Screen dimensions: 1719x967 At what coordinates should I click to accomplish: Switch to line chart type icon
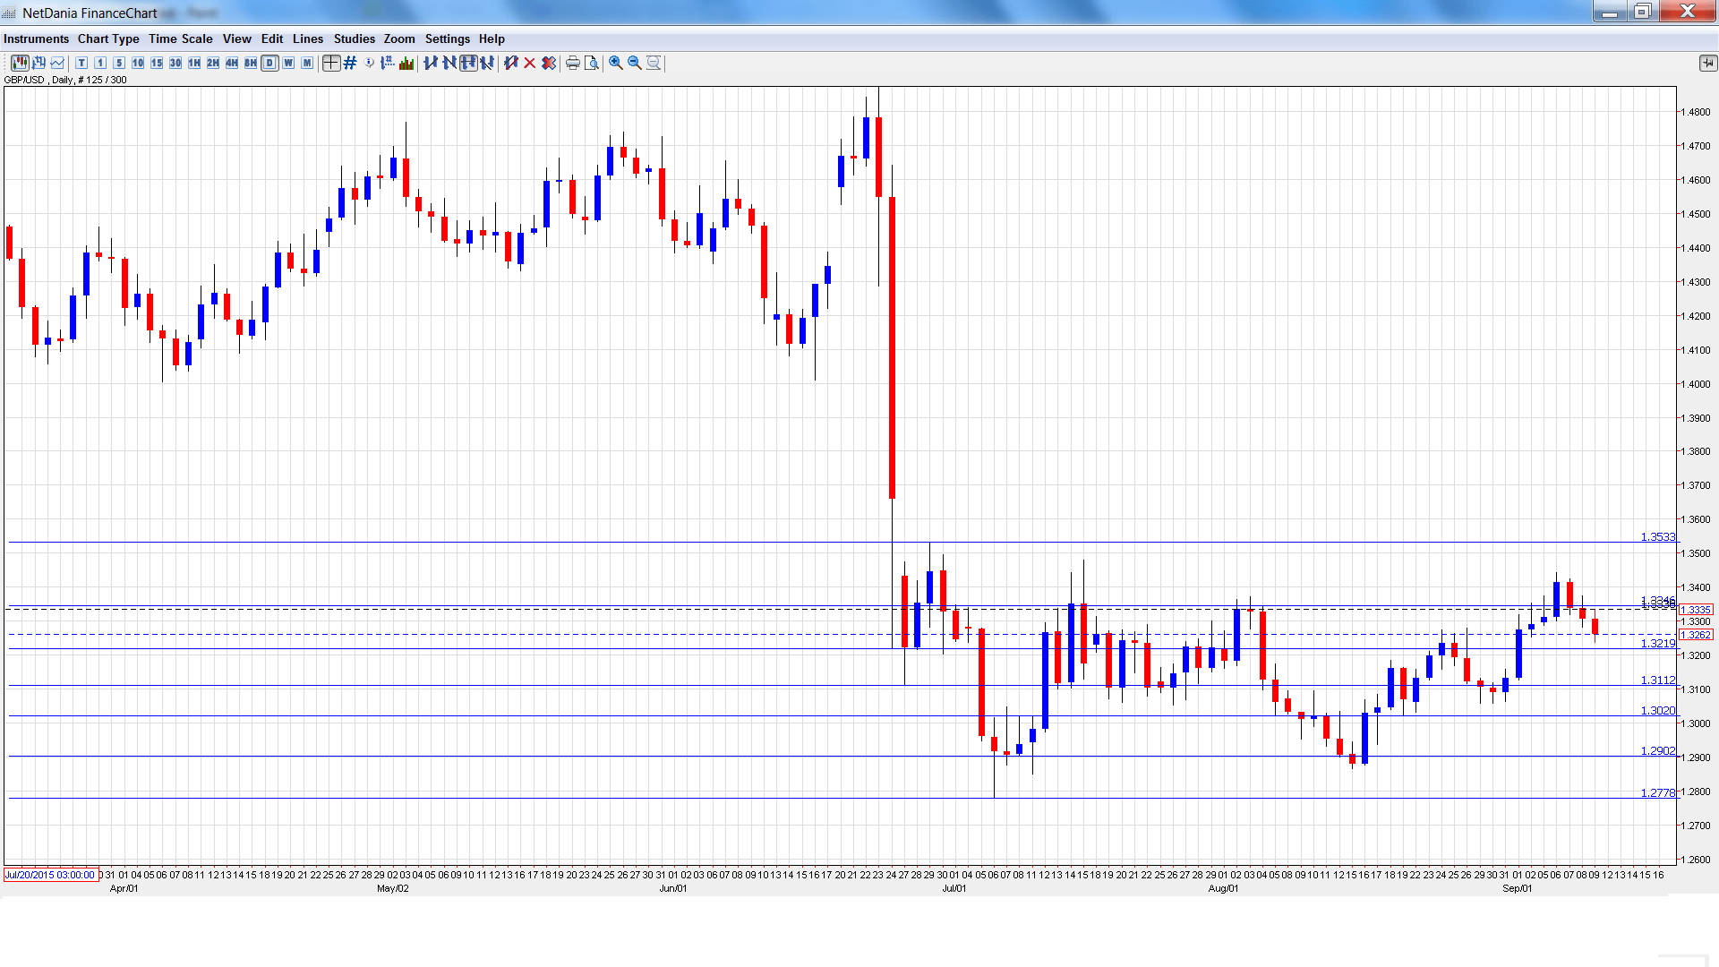[x=57, y=63]
